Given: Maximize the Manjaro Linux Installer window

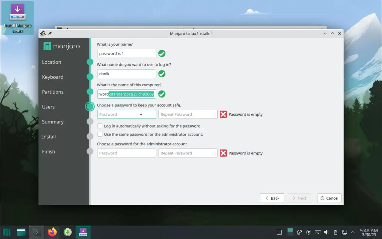Looking at the screenshot, I should click(x=332, y=33).
